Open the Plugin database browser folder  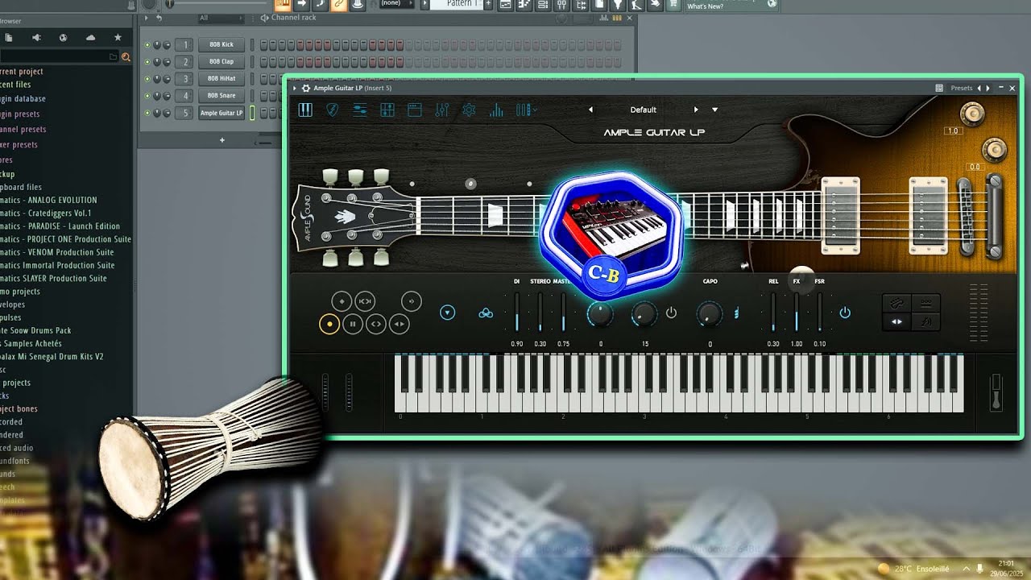23,99
